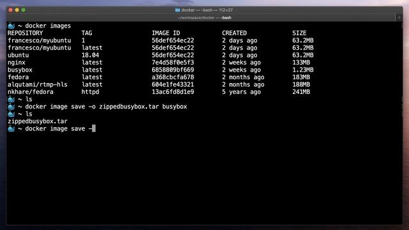
Task: Click image ID 13ac6fd8d1e9
Action: [173, 92]
